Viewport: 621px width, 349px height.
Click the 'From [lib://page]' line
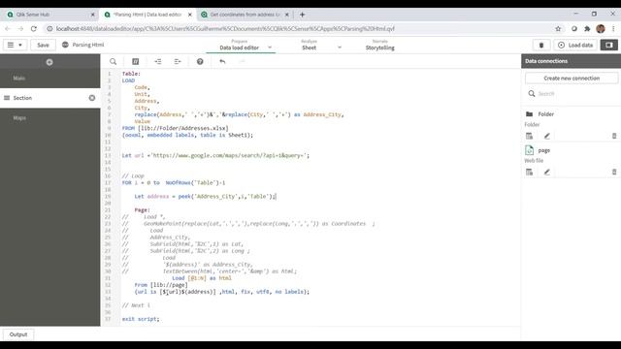(161, 285)
